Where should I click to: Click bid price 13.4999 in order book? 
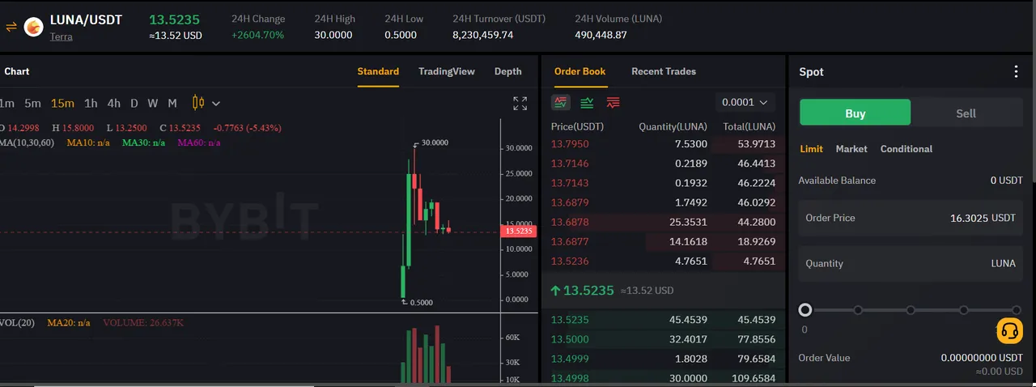pyautogui.click(x=570, y=359)
